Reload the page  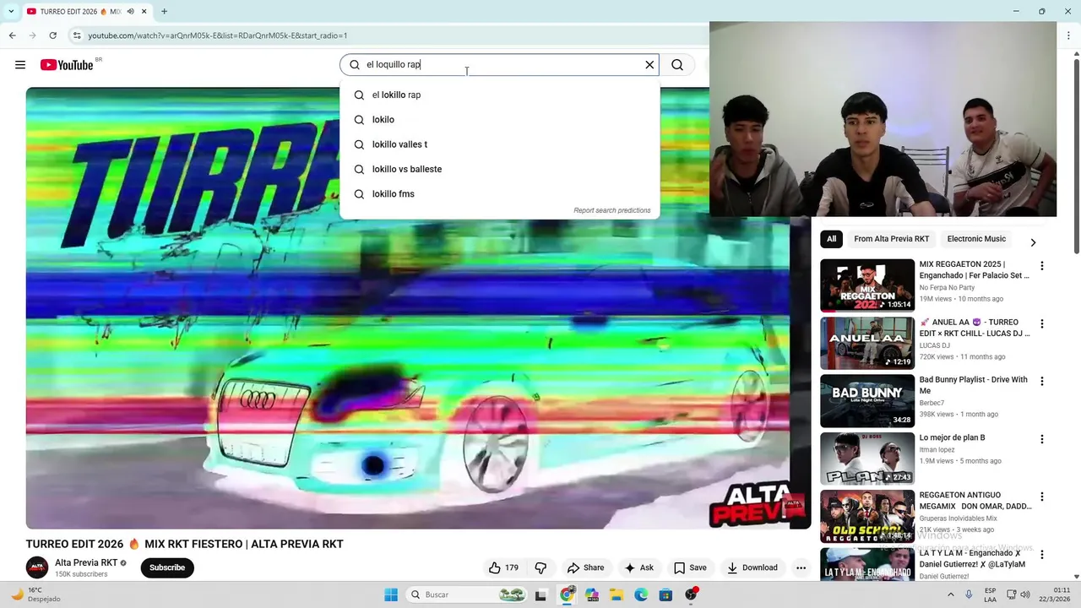point(52,35)
